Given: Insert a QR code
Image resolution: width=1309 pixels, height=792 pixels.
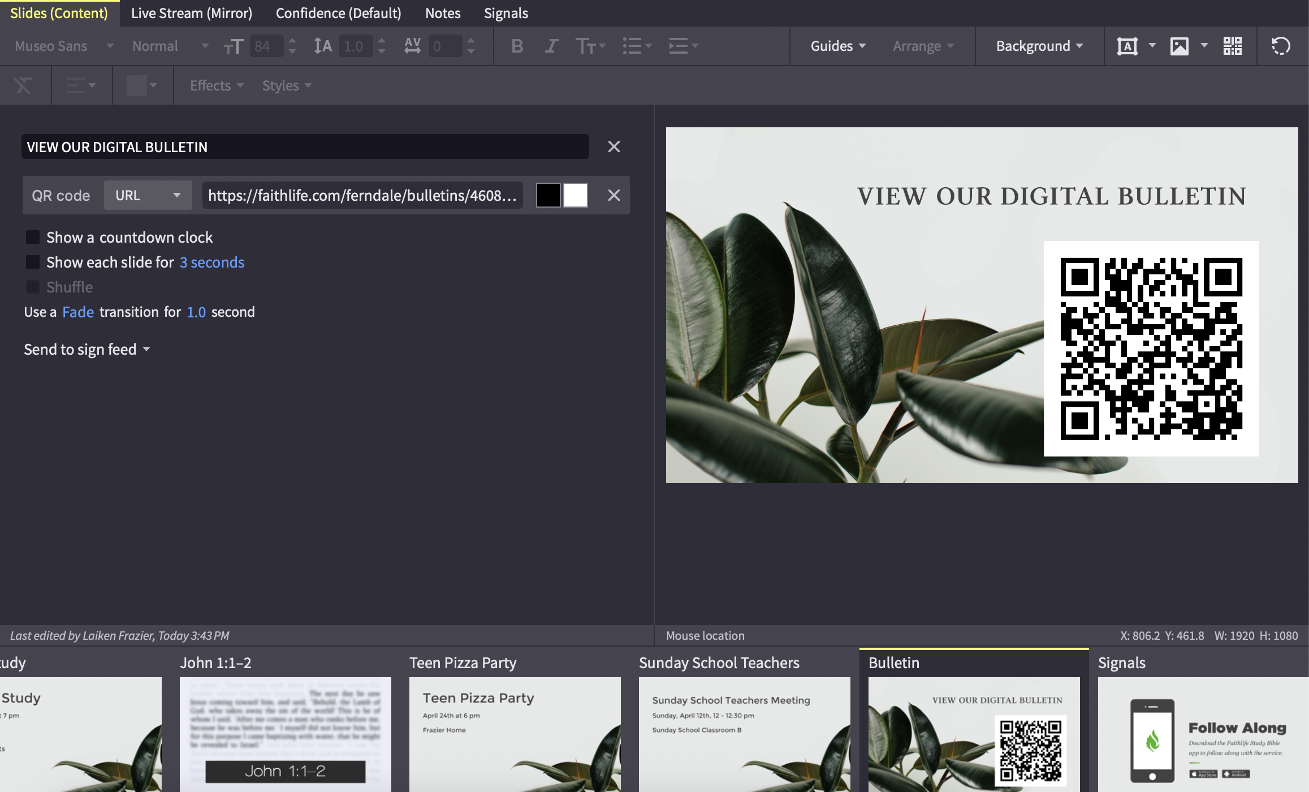Looking at the screenshot, I should click(x=1233, y=46).
